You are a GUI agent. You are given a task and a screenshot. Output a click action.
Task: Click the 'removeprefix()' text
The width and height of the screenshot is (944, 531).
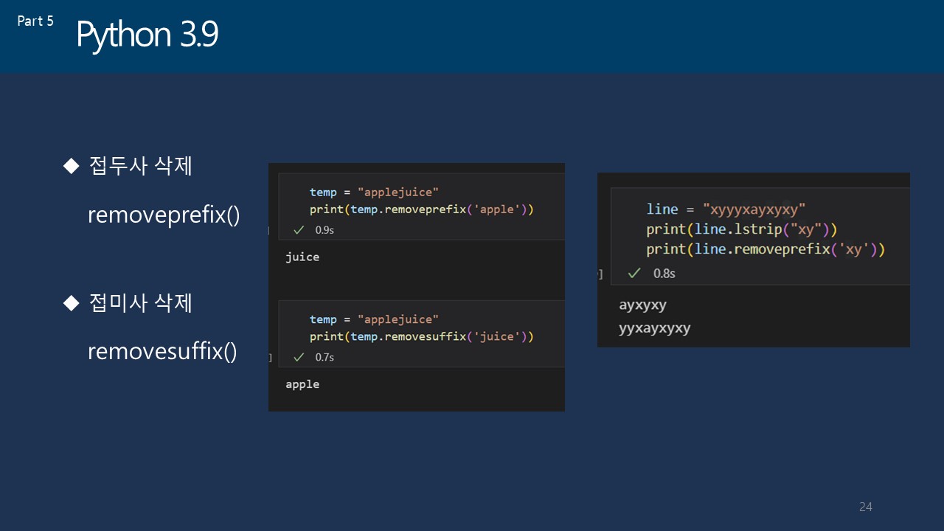(164, 215)
